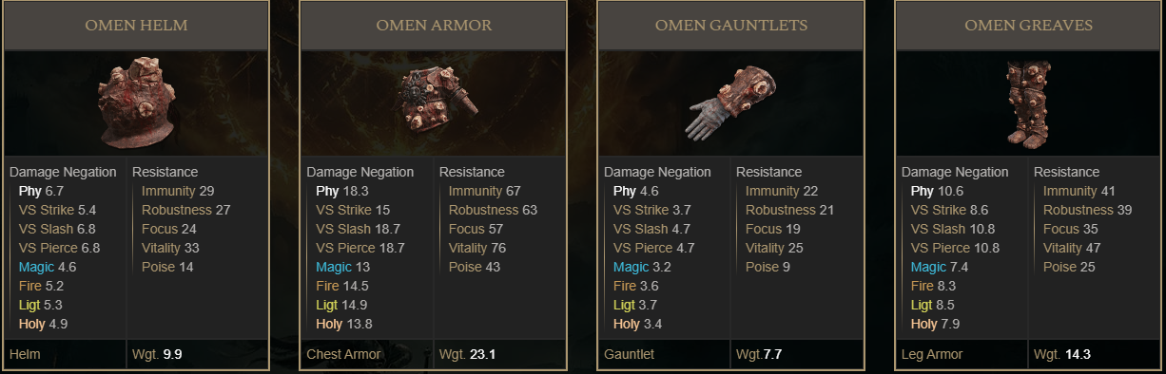Open the OMEN GAUNTLETS title link

(x=731, y=26)
